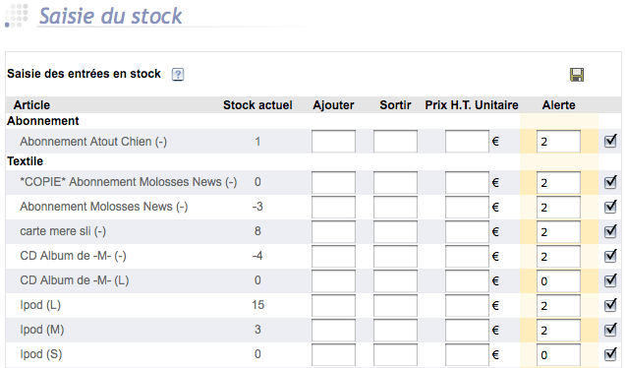Select article 'carte mere sli (-)'

(63, 231)
